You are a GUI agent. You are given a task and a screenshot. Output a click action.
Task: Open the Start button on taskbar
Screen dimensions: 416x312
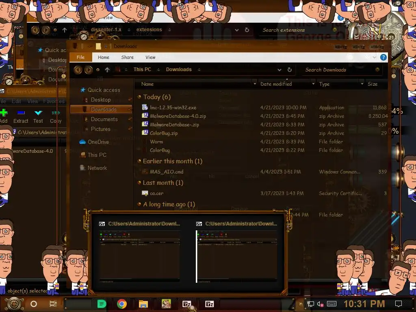click(x=14, y=304)
